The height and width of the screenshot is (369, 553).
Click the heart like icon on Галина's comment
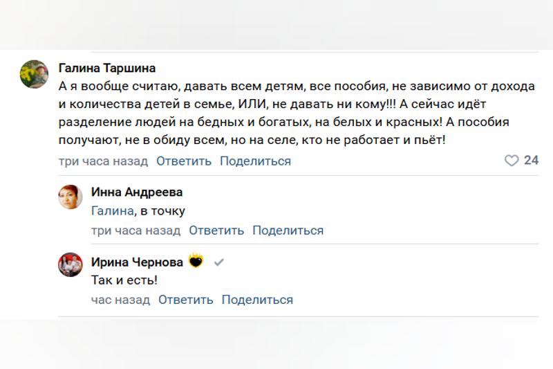pos(512,161)
